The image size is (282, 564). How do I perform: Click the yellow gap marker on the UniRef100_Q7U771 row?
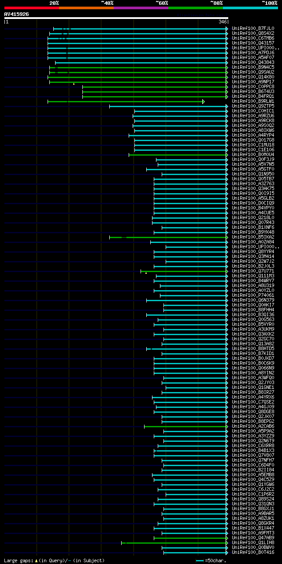tap(146, 273)
